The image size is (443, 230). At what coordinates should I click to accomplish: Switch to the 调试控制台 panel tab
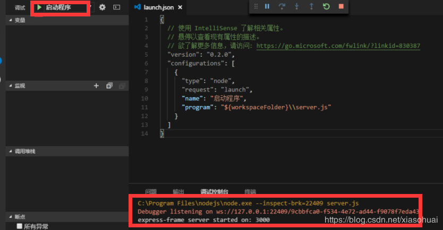point(214,192)
